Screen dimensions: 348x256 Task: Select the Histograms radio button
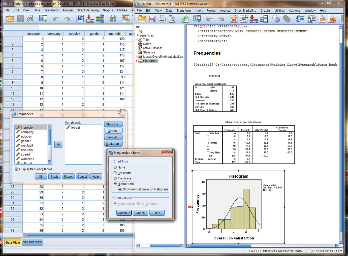pos(115,184)
